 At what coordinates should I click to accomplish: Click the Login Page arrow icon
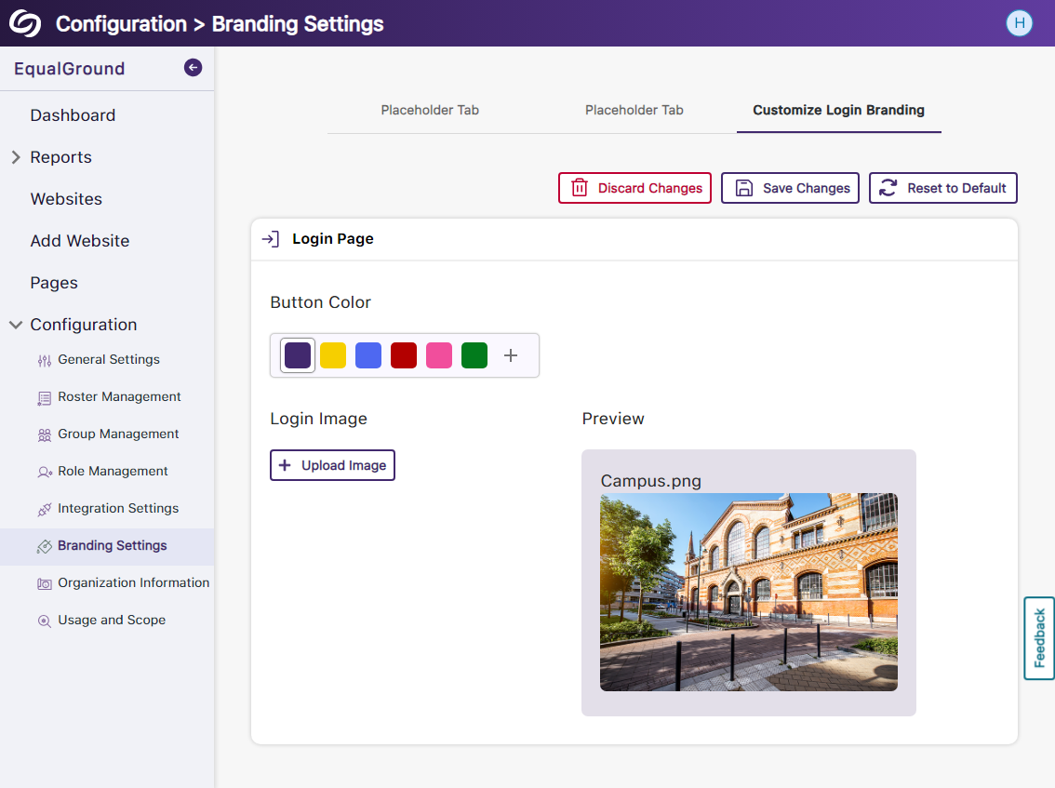pos(270,238)
